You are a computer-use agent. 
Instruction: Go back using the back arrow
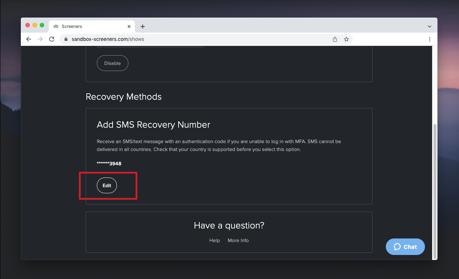29,39
